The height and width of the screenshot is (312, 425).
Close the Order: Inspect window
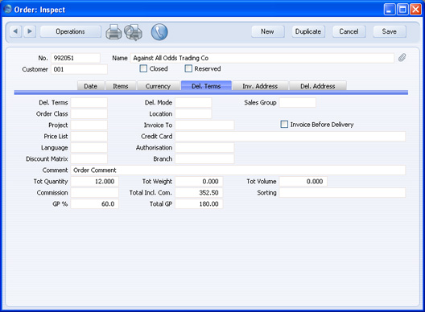415,10
